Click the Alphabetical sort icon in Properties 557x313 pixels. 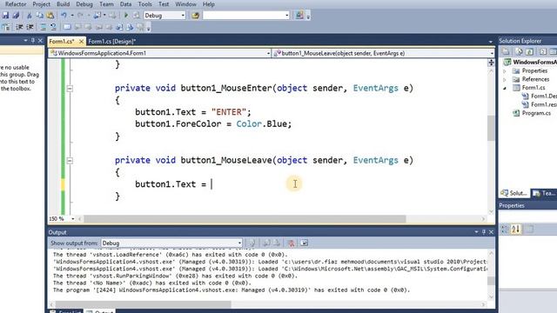click(x=516, y=230)
